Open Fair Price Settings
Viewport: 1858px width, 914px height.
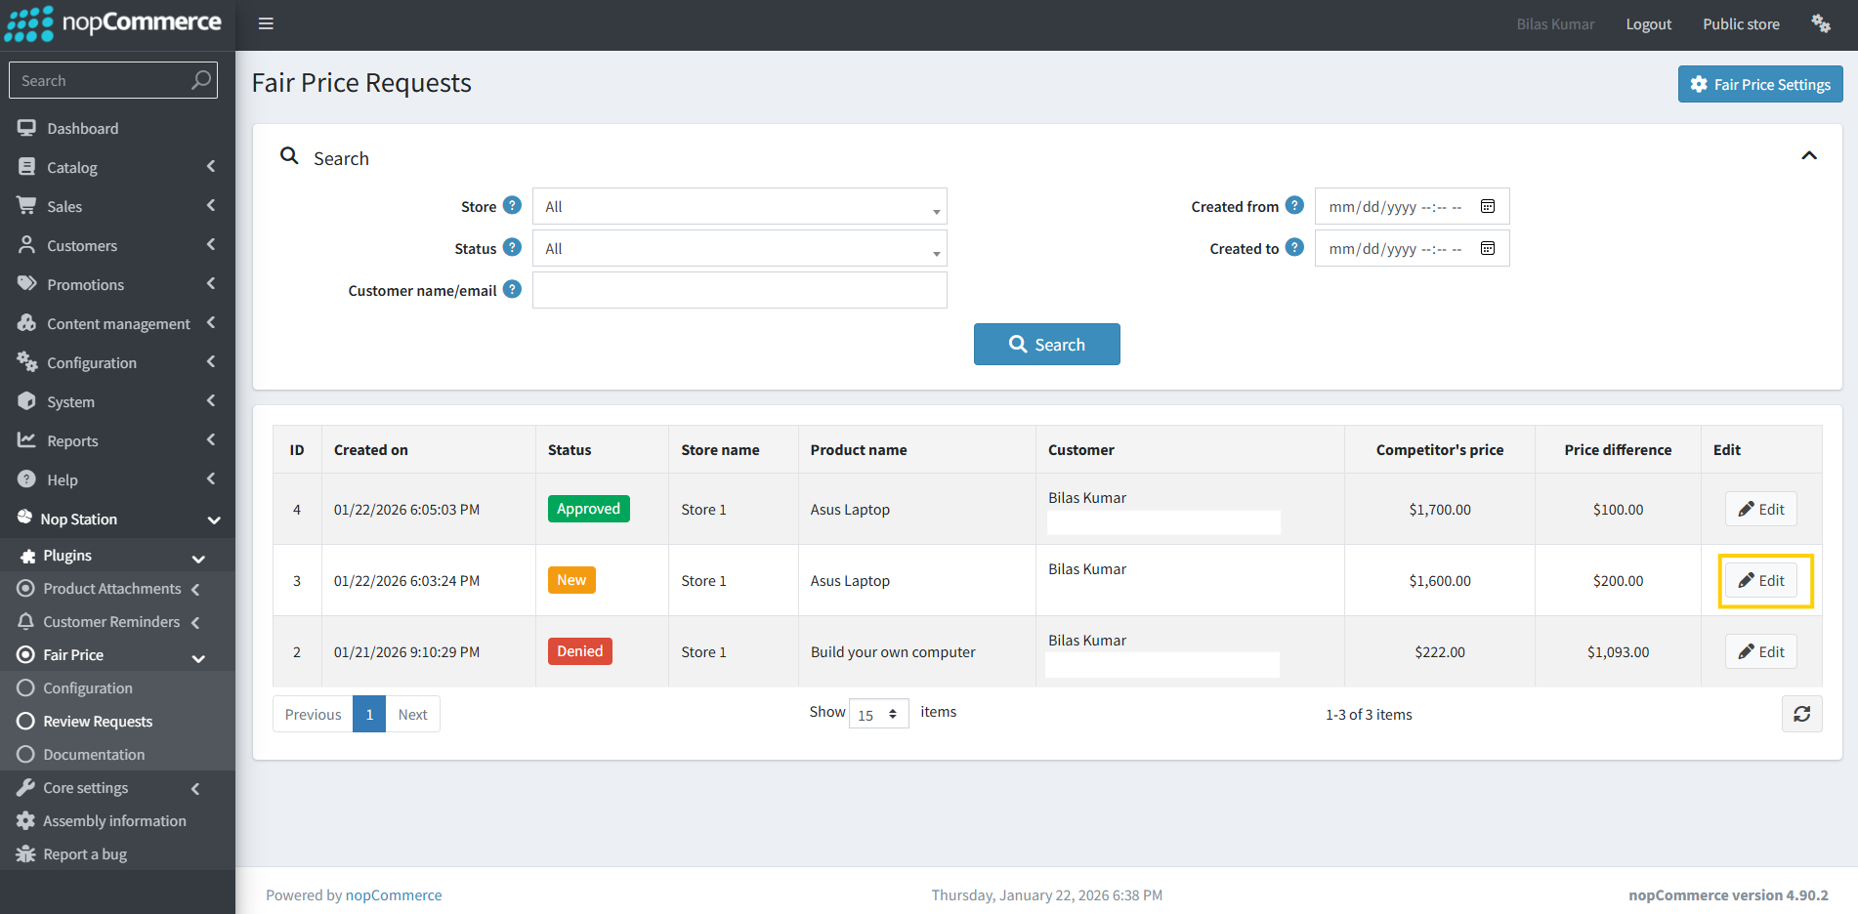point(1759,85)
